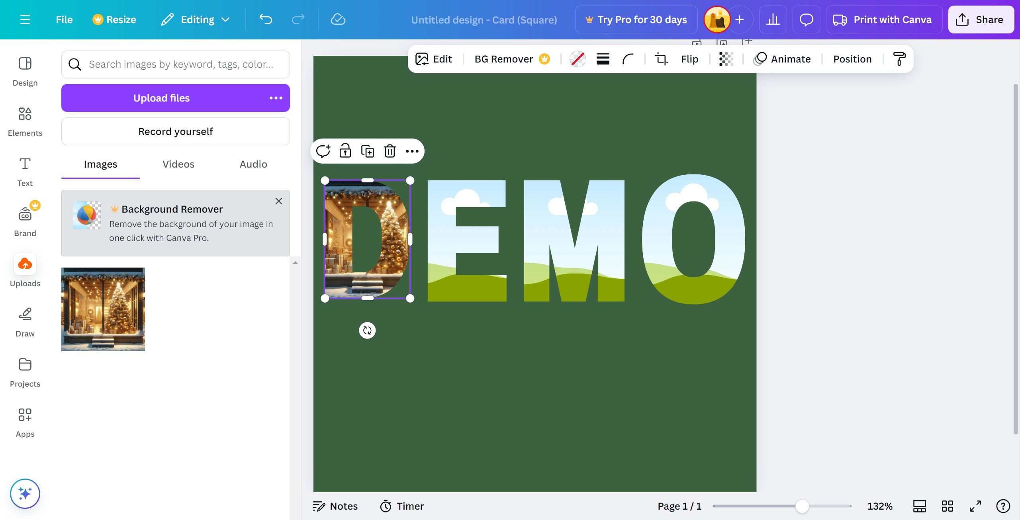Viewport: 1020px width, 520px height.
Task: Delete the selected element with trash icon
Action: coord(390,151)
